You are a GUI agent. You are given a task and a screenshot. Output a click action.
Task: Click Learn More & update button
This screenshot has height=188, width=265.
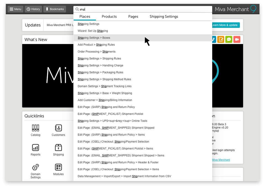[226, 25]
